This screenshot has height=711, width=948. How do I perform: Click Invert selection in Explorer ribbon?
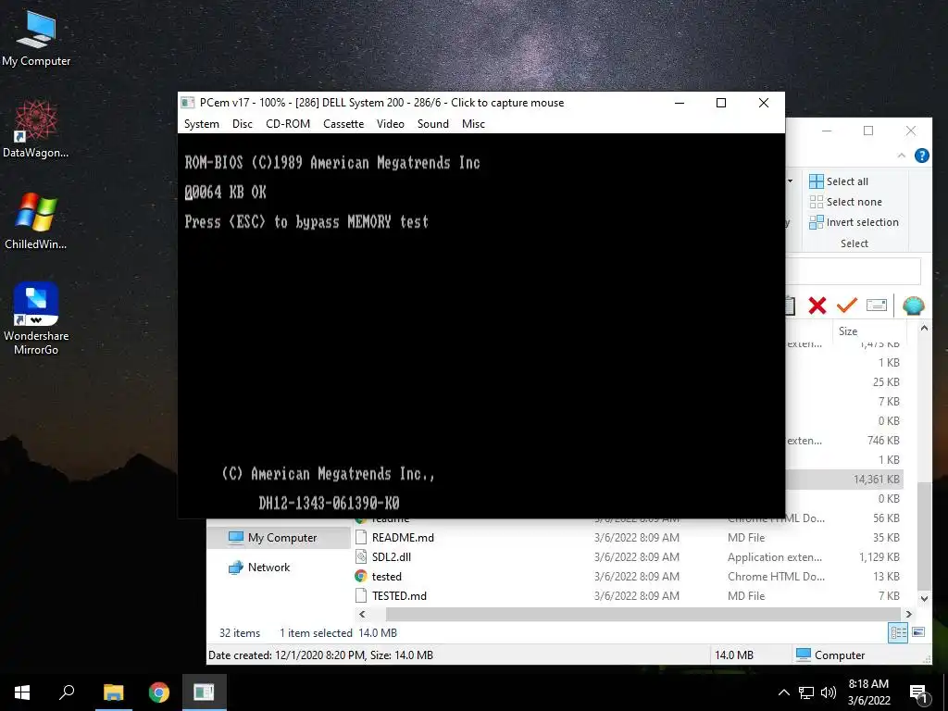[854, 222]
